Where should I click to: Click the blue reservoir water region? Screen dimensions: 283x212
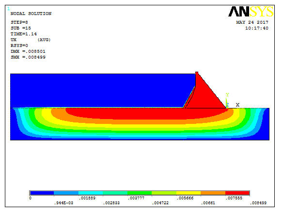click(97, 90)
